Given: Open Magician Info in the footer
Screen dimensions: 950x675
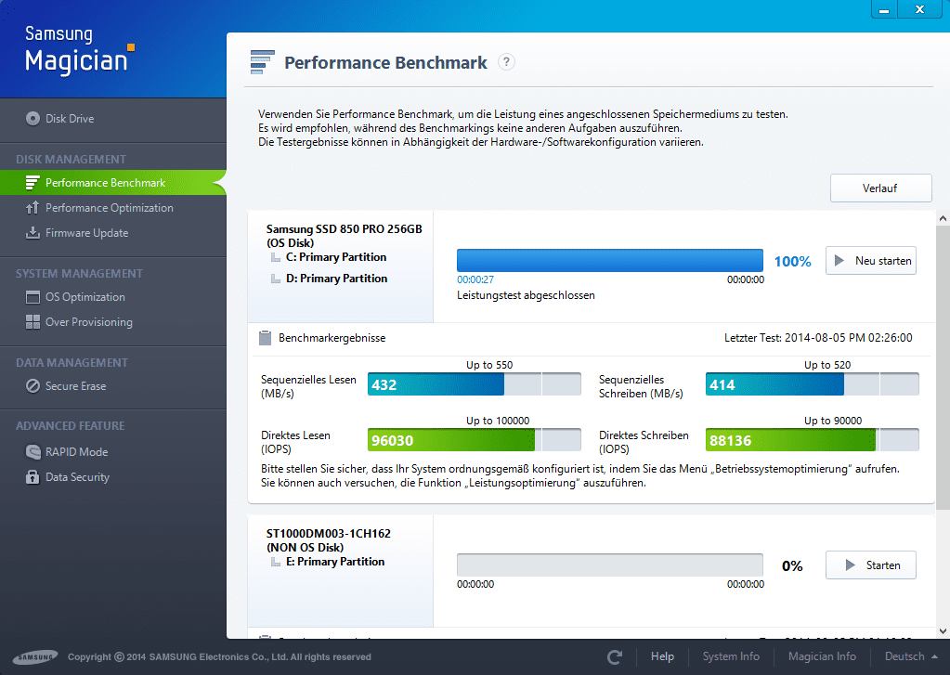Looking at the screenshot, I should pos(822,656).
